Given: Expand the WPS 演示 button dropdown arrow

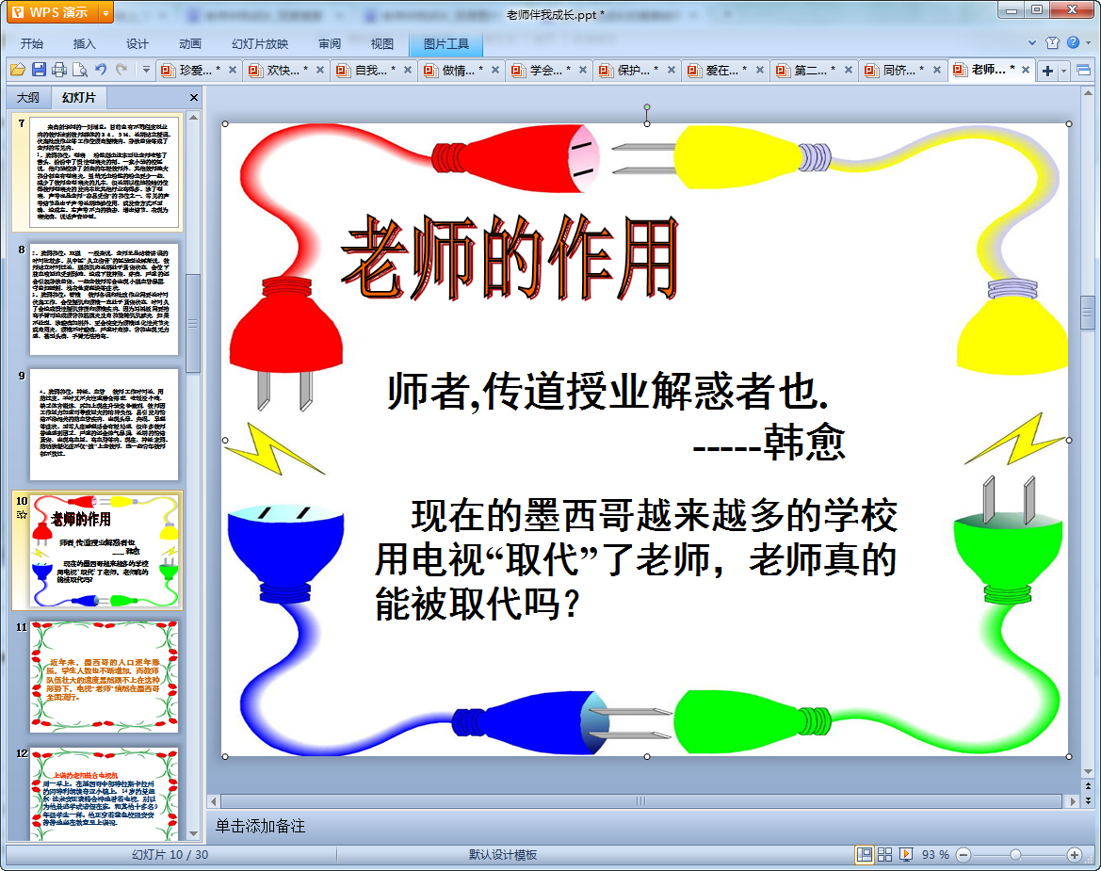Looking at the screenshot, I should (106, 12).
